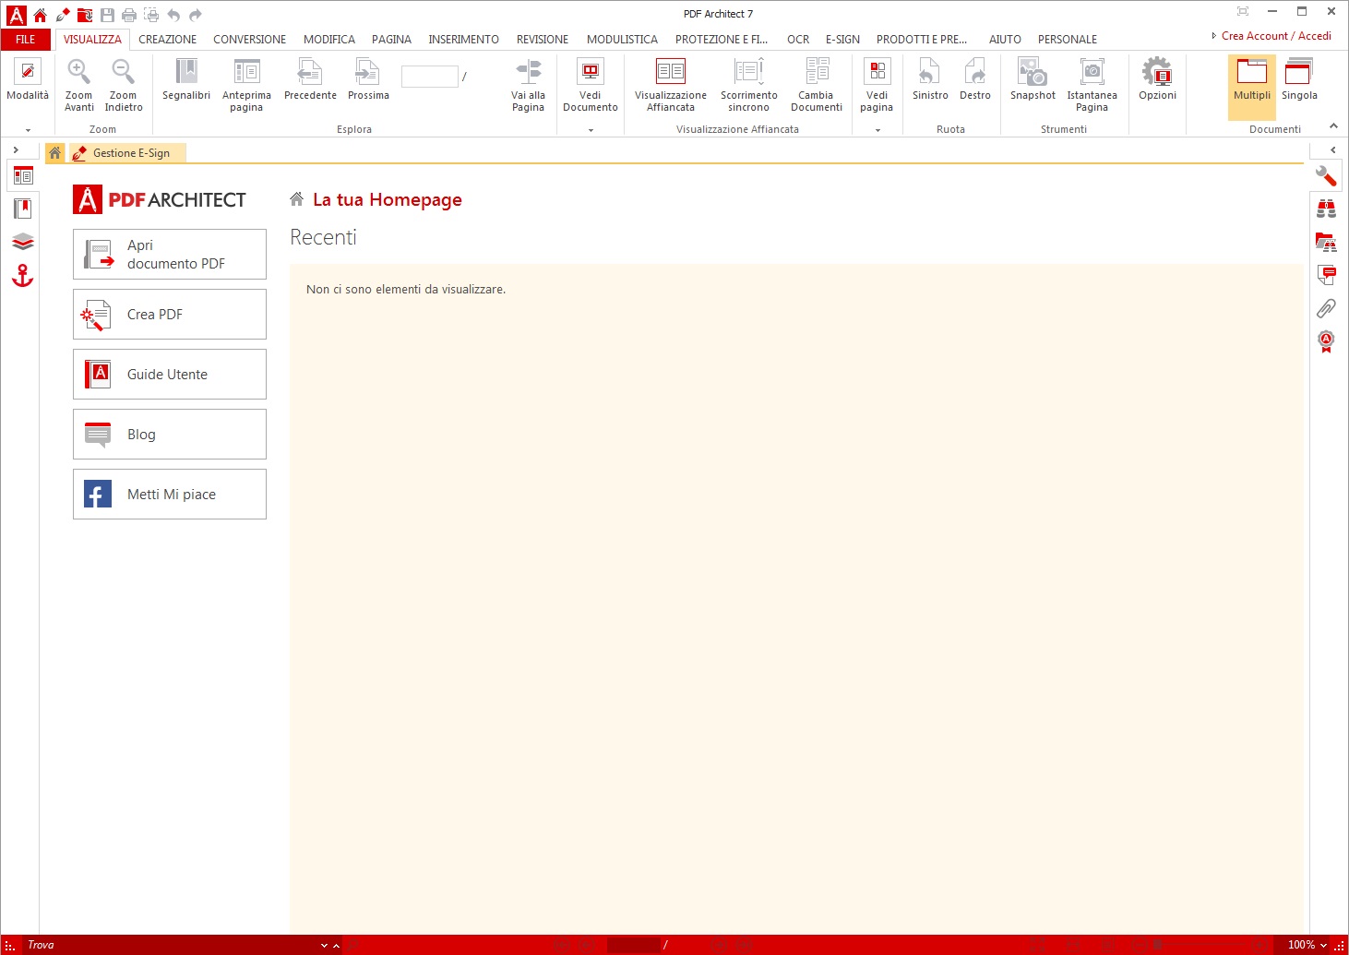The height and width of the screenshot is (955, 1349).
Task: Click Vedi pagina layout icon
Action: (x=877, y=72)
